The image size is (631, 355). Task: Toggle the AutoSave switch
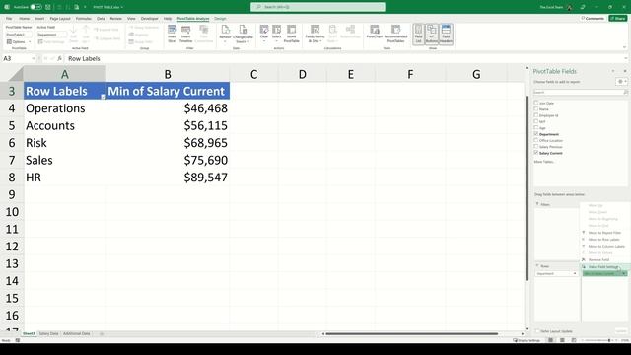[x=35, y=7]
